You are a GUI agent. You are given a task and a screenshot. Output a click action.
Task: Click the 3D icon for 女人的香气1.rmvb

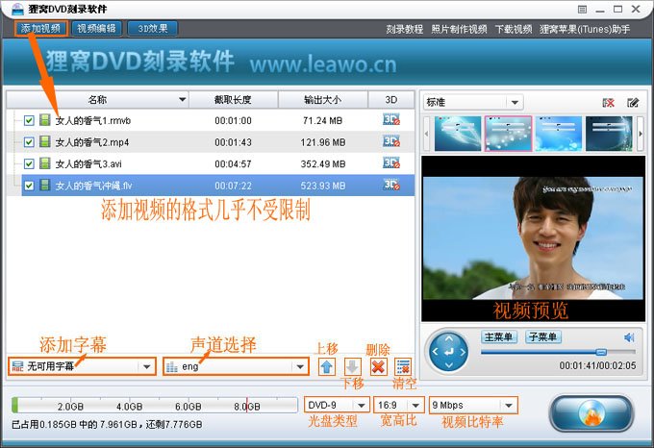[391, 120]
